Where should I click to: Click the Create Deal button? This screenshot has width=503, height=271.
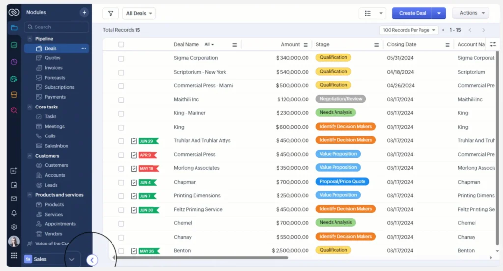(413, 13)
